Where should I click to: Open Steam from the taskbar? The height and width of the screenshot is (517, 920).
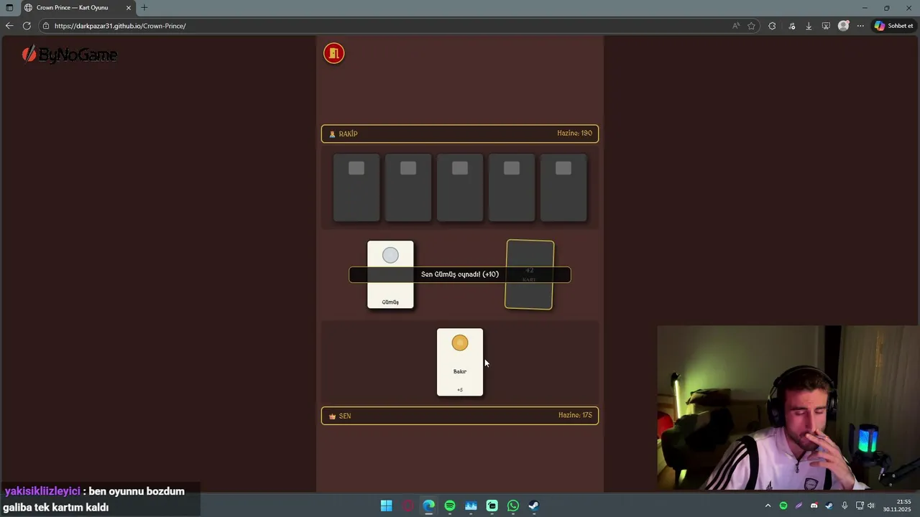[534, 506]
